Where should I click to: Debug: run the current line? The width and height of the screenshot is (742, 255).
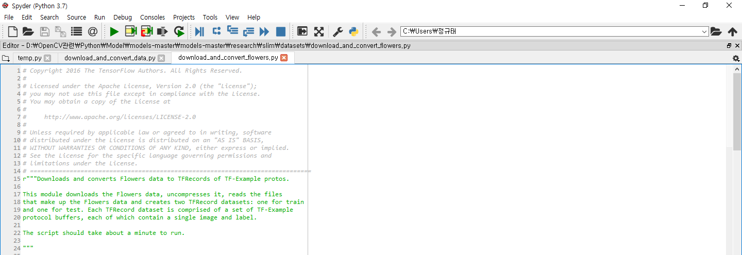tap(216, 31)
